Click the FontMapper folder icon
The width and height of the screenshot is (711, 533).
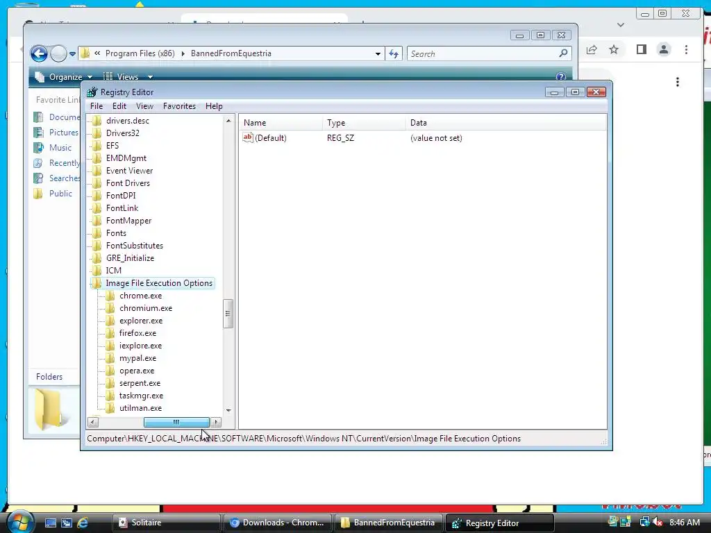[97, 221]
